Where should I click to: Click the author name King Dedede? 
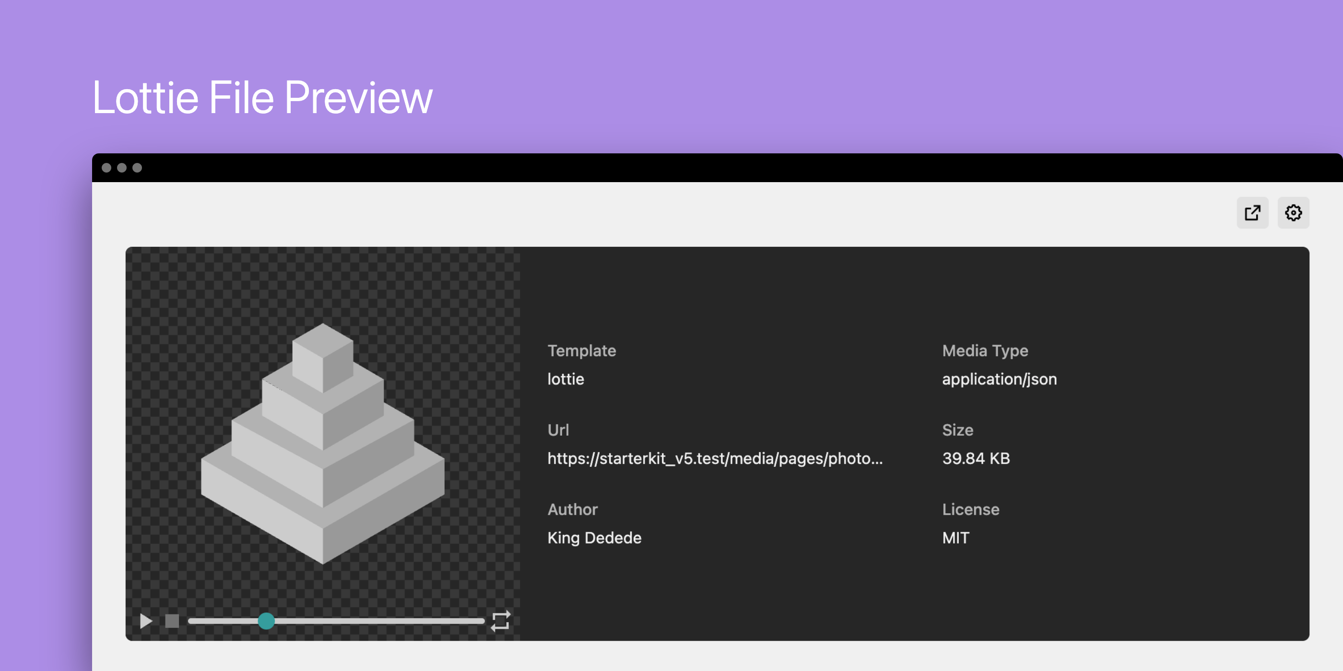pyautogui.click(x=594, y=538)
